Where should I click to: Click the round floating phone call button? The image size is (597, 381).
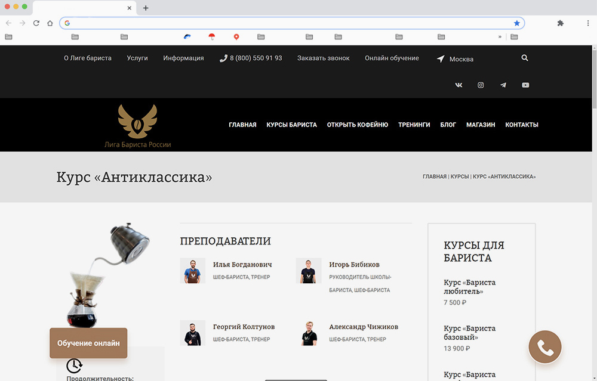tap(545, 347)
